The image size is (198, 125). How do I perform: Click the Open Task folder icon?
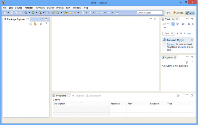pos(70,13)
